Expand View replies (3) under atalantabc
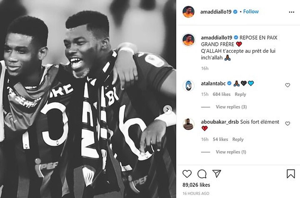The height and width of the screenshot is (198, 300). 231,107
